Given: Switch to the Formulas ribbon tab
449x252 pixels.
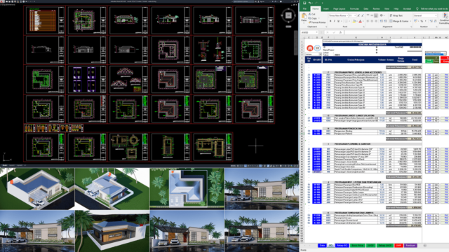Looking at the screenshot, I should 354,9.
